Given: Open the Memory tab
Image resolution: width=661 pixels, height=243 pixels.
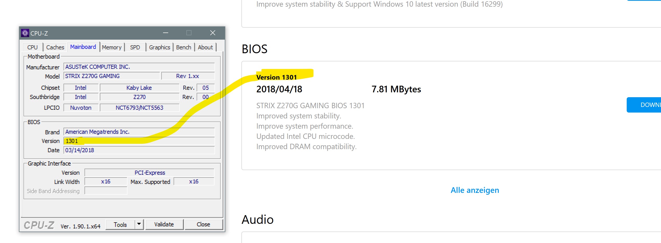Looking at the screenshot, I should point(112,47).
